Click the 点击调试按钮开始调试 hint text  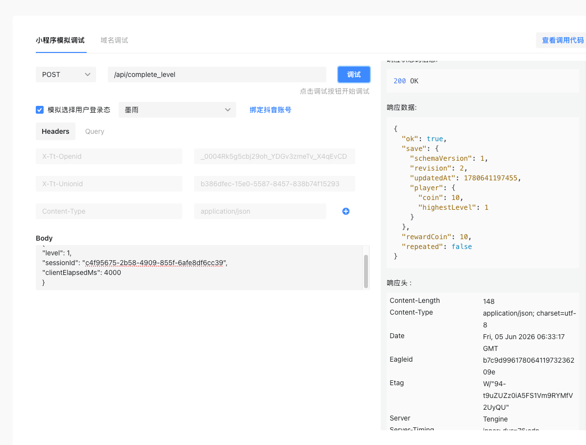click(x=335, y=91)
